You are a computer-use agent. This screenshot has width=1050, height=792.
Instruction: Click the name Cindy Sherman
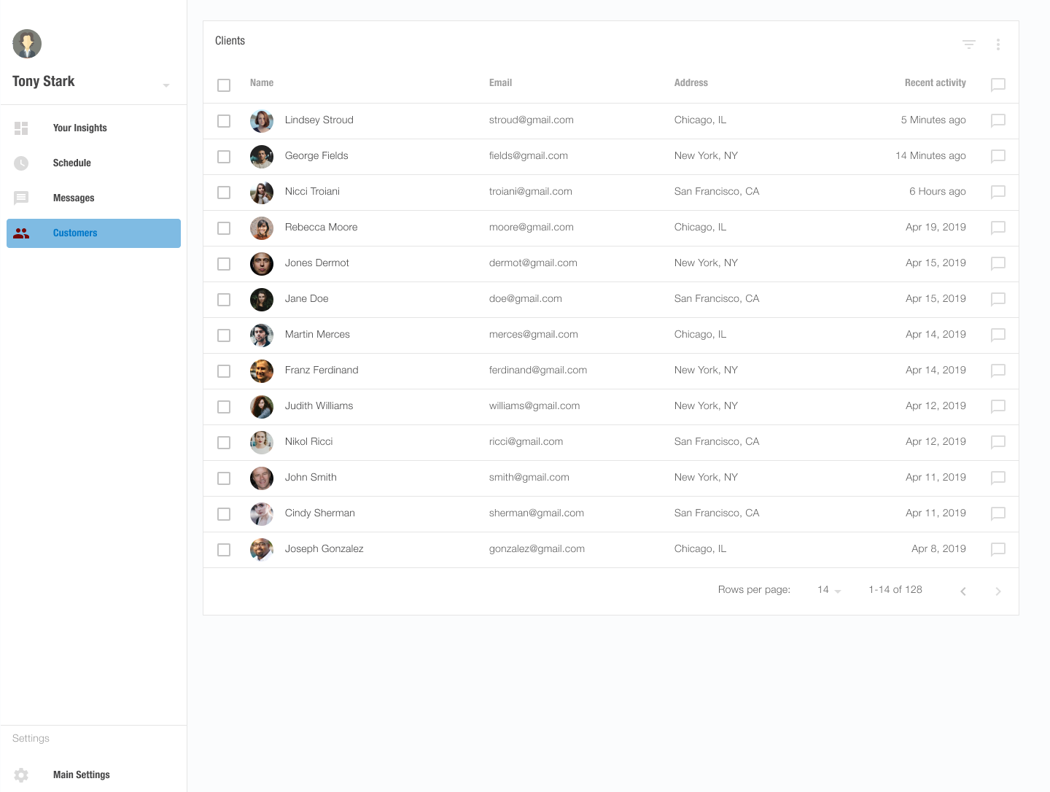(319, 513)
